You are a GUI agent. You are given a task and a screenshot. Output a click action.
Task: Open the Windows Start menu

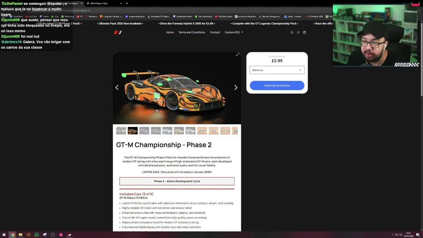(4, 235)
